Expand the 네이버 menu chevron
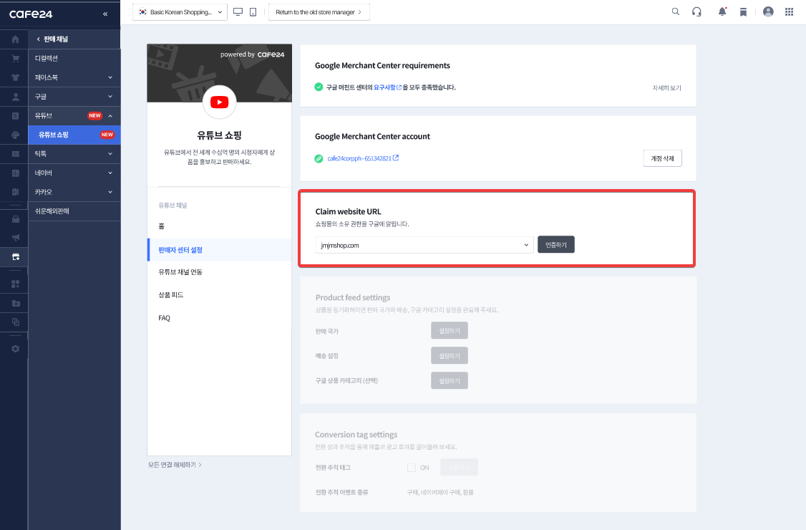 click(x=110, y=173)
